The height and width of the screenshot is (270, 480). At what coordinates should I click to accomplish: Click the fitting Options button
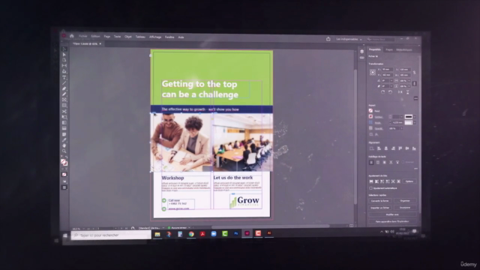(409, 181)
